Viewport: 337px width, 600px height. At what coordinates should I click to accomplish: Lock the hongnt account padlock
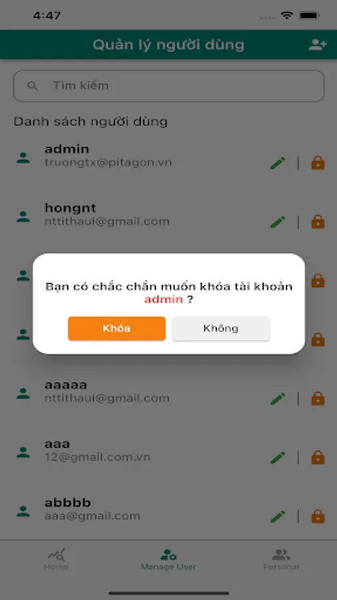(318, 222)
